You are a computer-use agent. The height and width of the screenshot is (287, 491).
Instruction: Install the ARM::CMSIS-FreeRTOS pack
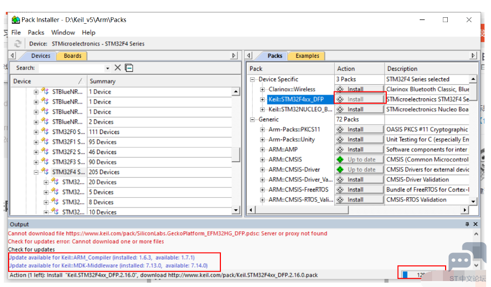pos(360,190)
